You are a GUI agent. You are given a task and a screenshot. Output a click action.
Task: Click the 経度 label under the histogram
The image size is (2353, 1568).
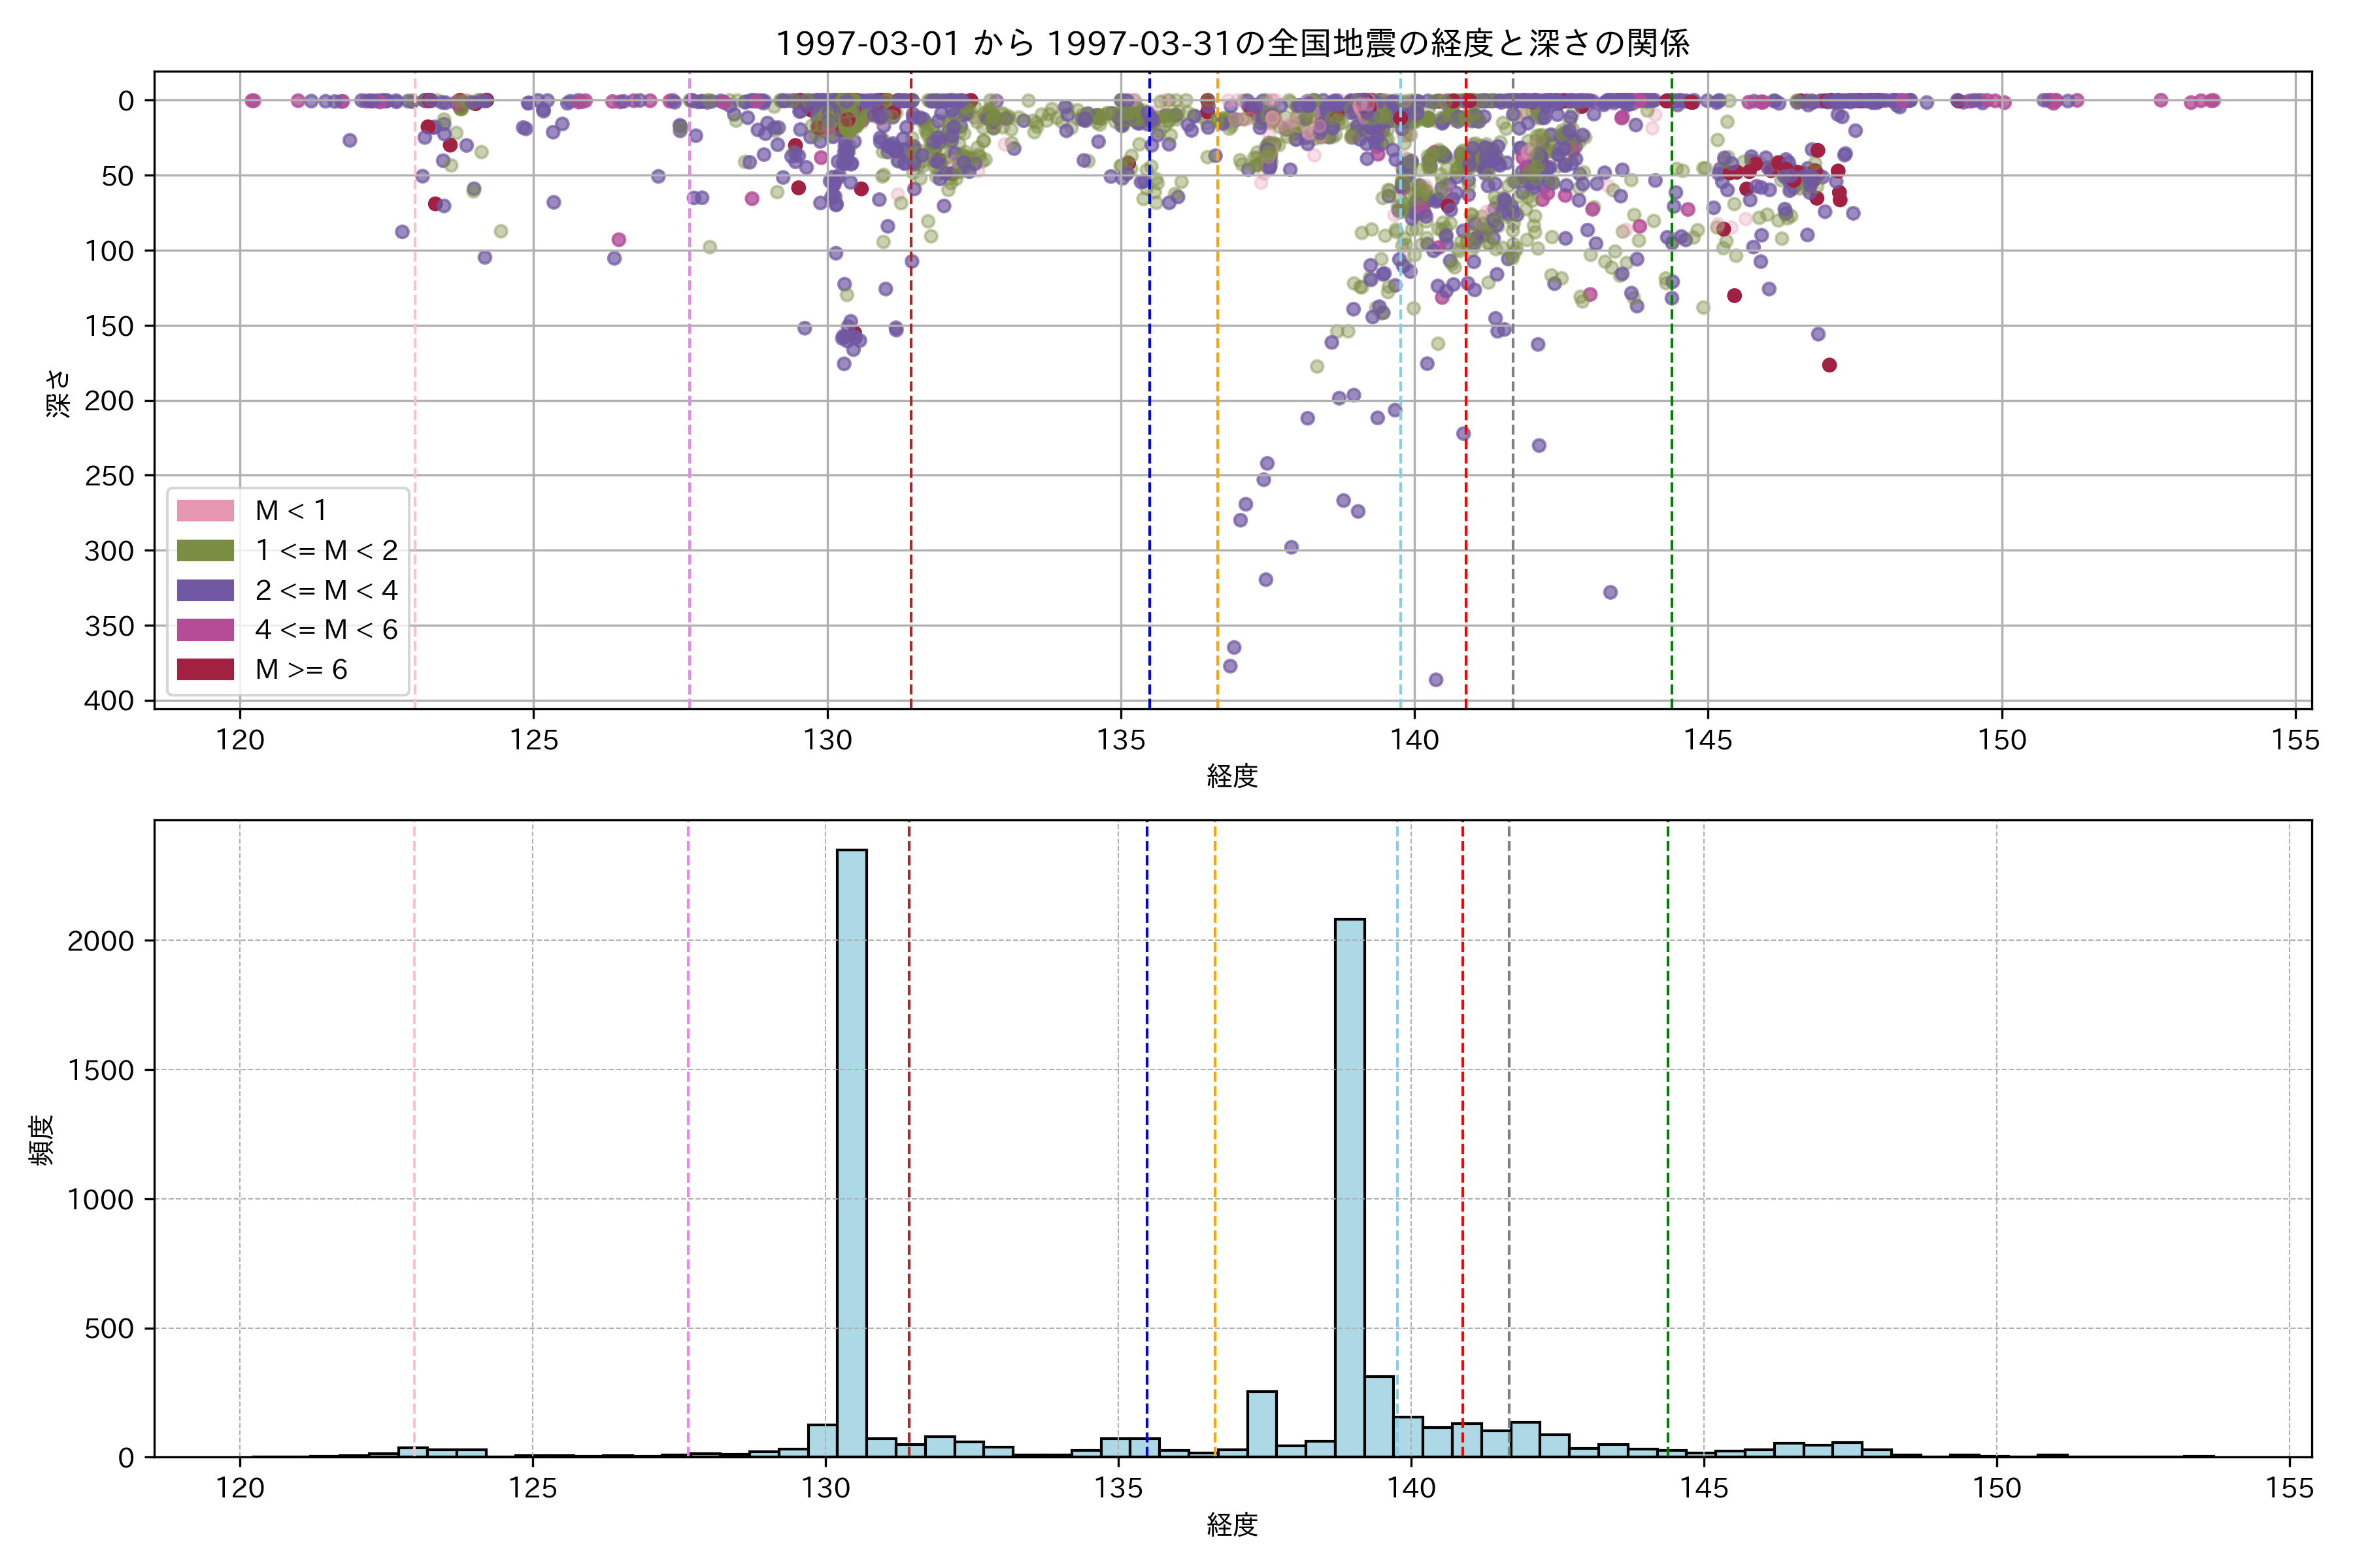(x=1231, y=1525)
